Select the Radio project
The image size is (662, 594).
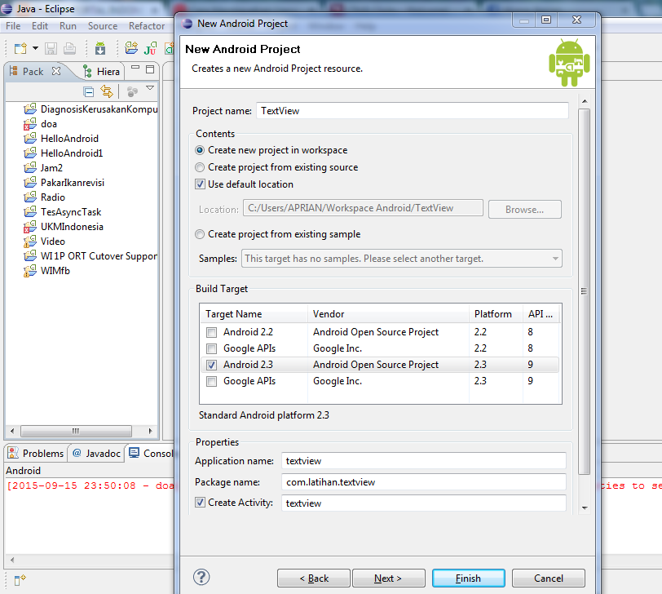tap(44, 197)
